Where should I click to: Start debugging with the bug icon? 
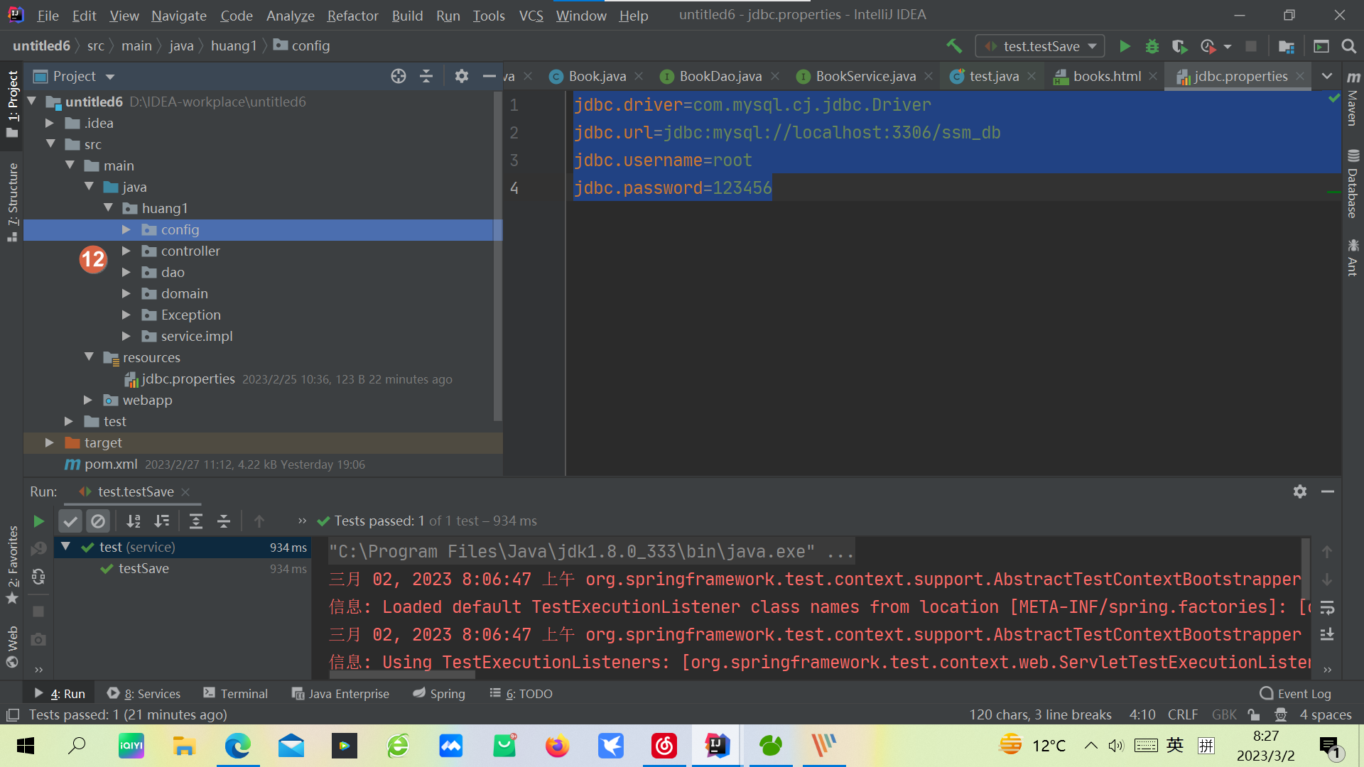pos(1152,46)
